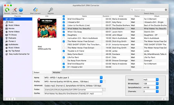Sort by Status column header

(137, 16)
